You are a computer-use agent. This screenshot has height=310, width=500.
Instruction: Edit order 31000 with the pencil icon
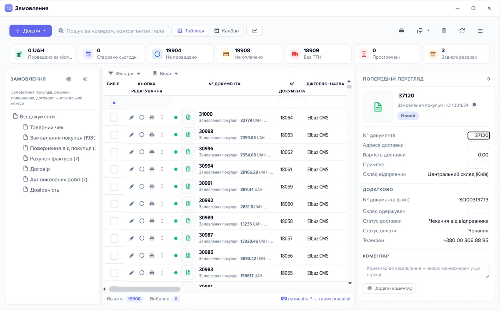click(132, 118)
